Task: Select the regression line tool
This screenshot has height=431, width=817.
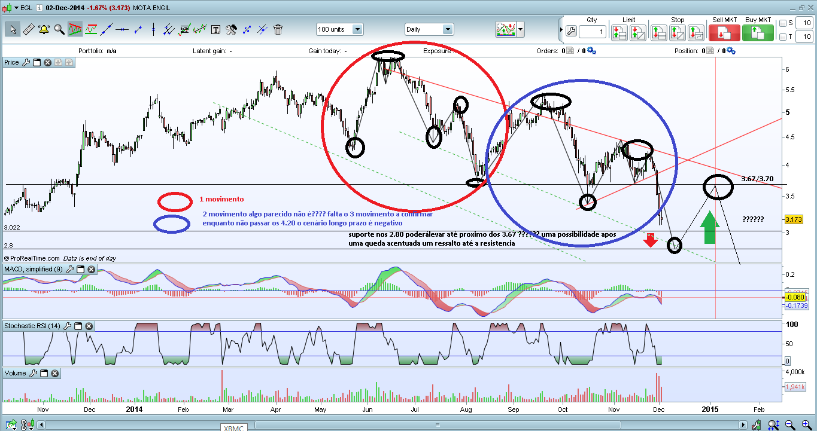Action: point(200,29)
